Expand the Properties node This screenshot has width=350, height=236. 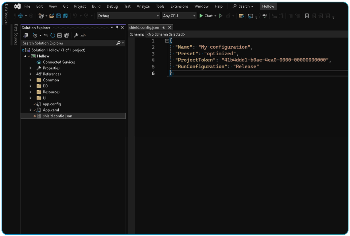[31, 68]
